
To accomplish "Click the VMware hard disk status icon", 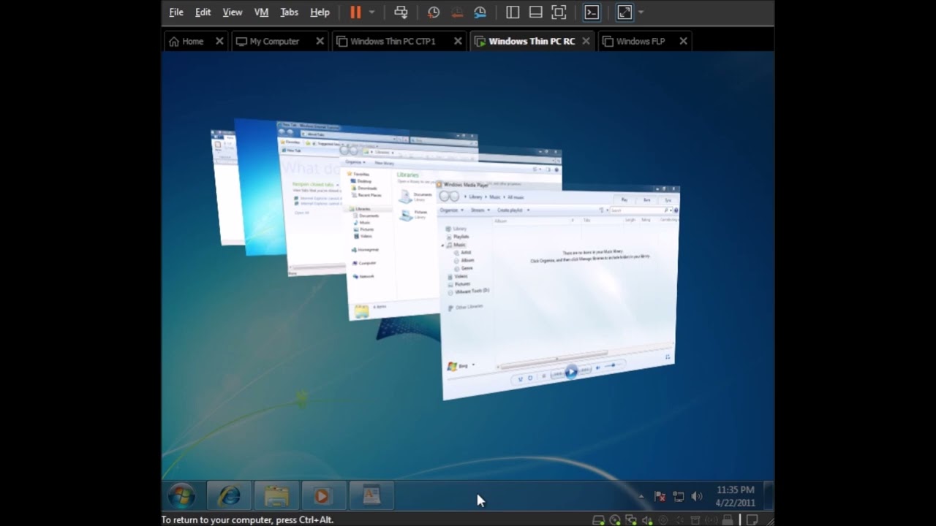I will [x=598, y=520].
